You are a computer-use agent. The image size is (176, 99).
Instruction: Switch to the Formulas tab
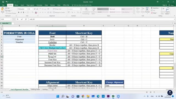[x=39, y=5]
